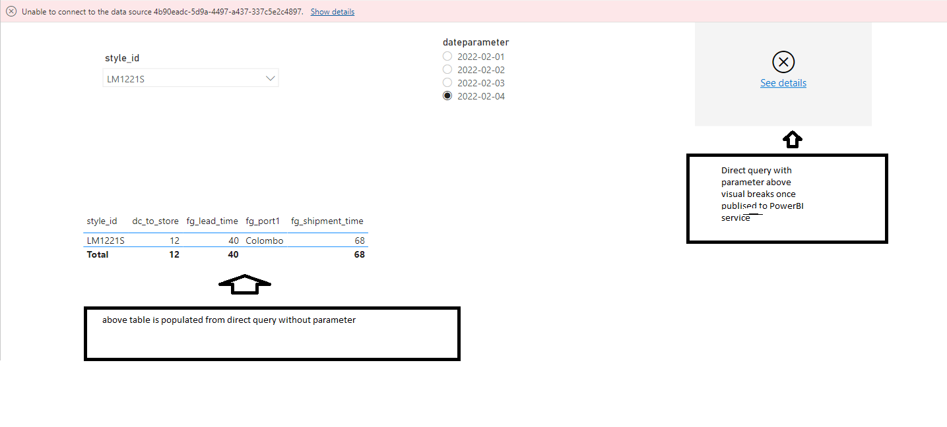Click the Total row label
Image resolution: width=947 pixels, height=427 pixels.
pos(98,254)
